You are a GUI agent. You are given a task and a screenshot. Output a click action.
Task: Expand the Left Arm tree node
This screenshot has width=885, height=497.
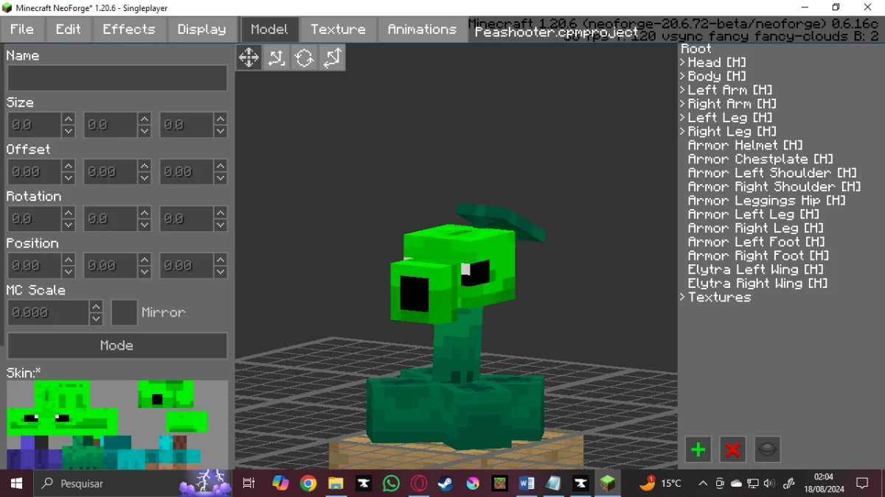click(x=683, y=90)
